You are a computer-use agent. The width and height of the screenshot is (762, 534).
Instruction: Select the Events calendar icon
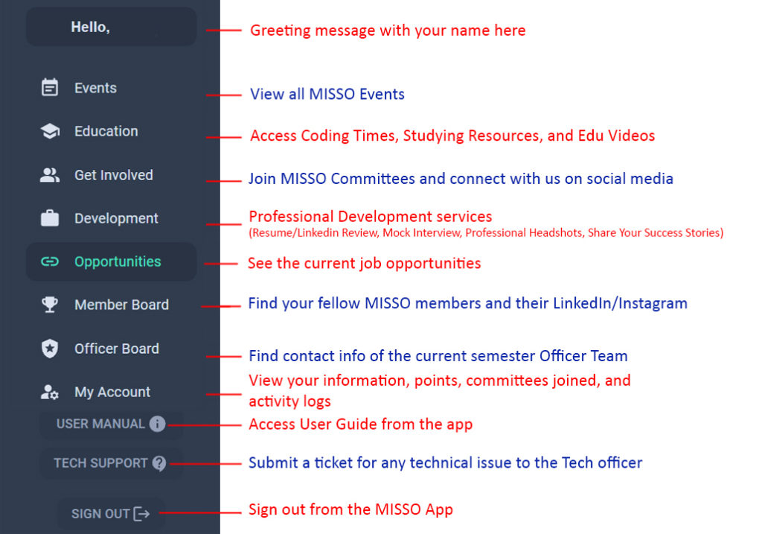tap(50, 87)
